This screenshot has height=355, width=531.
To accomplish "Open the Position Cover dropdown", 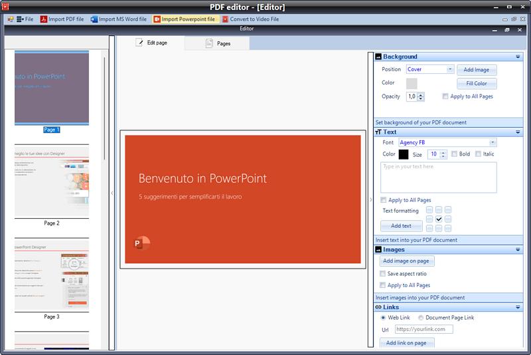I will pos(450,69).
